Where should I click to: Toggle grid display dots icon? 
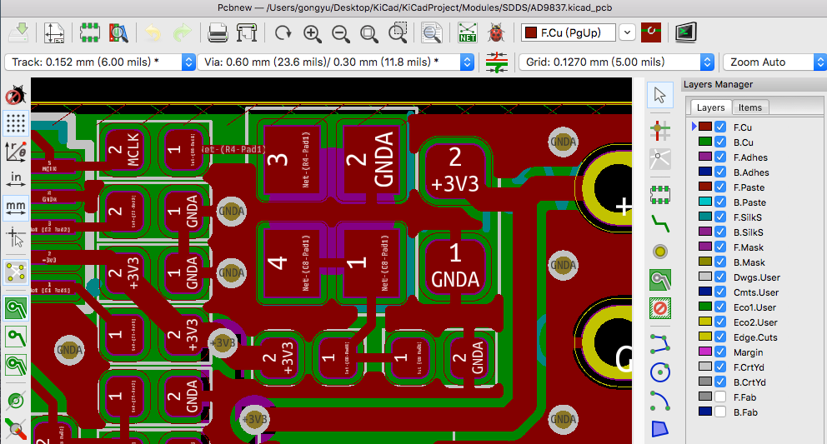pos(16,123)
